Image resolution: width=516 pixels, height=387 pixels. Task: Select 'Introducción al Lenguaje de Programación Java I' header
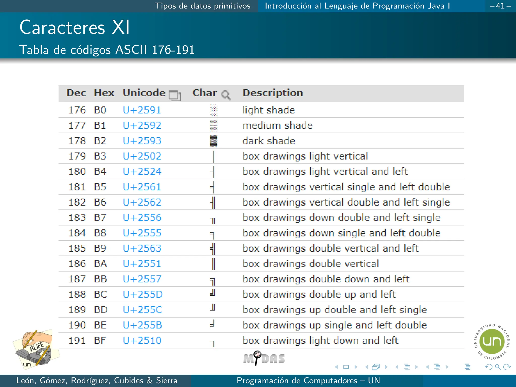(x=357, y=6)
